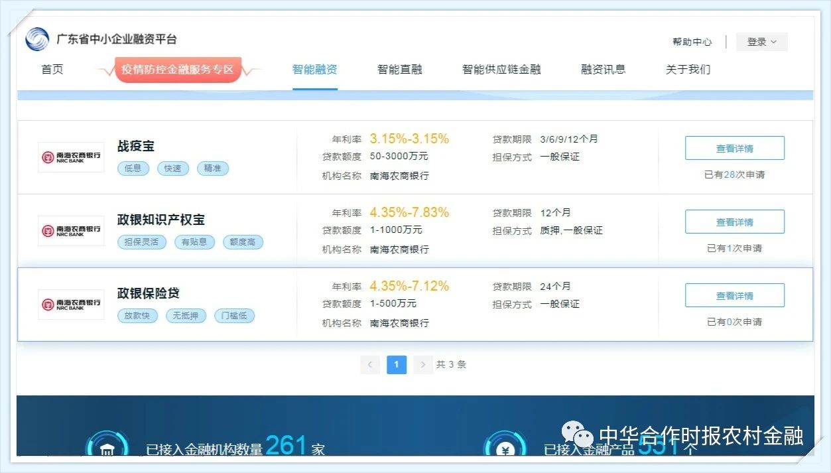Open 帮助中心 link
831x473 pixels.
(692, 42)
